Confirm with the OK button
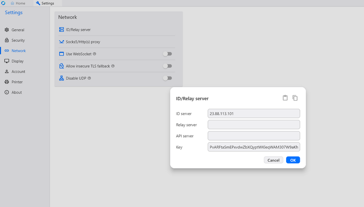The width and height of the screenshot is (364, 207). click(293, 160)
